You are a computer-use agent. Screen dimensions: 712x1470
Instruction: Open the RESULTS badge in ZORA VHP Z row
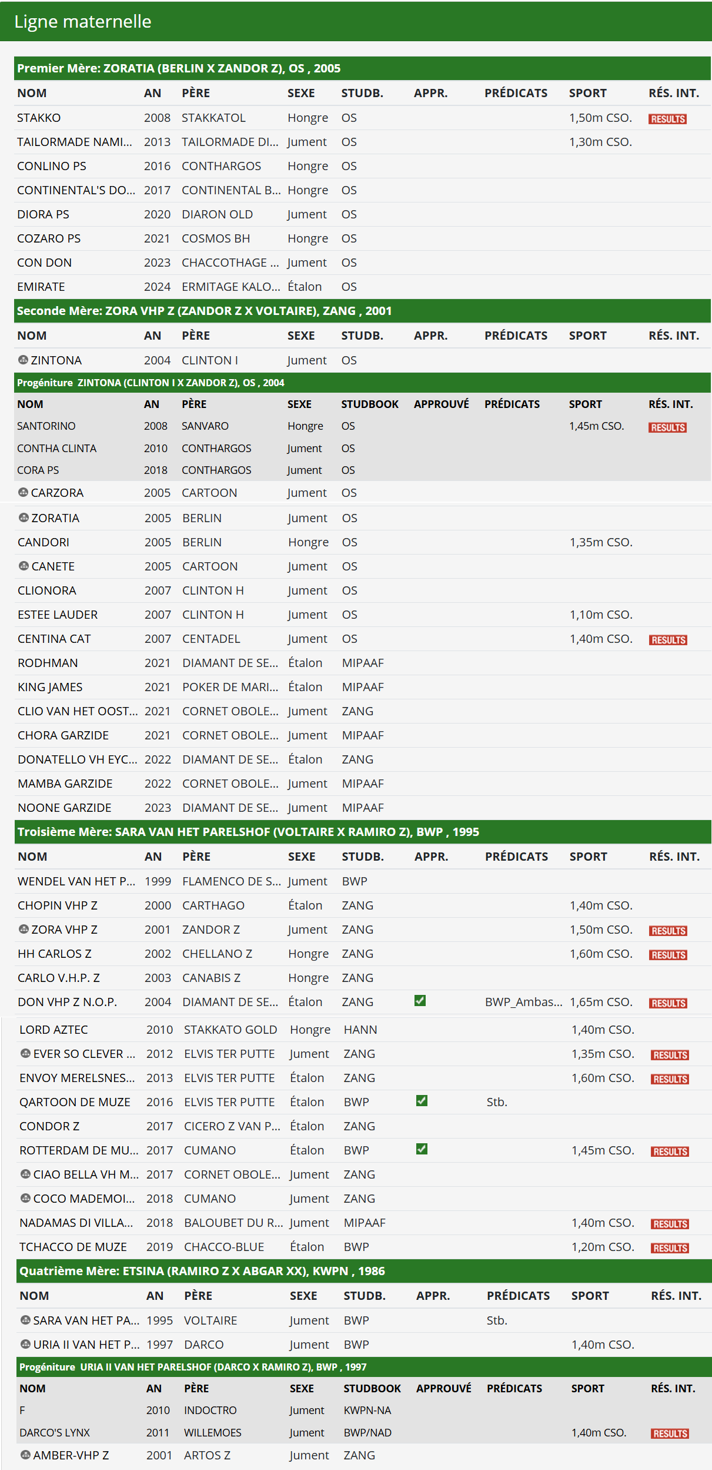pyautogui.click(x=668, y=931)
